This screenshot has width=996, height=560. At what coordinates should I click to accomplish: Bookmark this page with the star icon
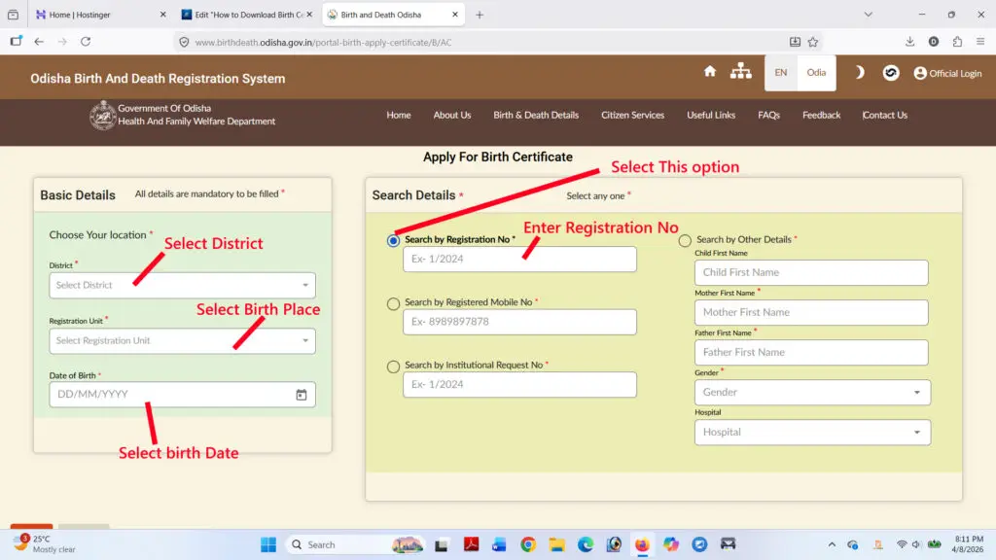(813, 42)
